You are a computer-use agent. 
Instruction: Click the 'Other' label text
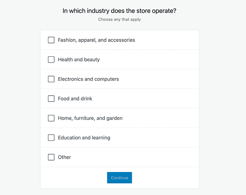point(64,157)
